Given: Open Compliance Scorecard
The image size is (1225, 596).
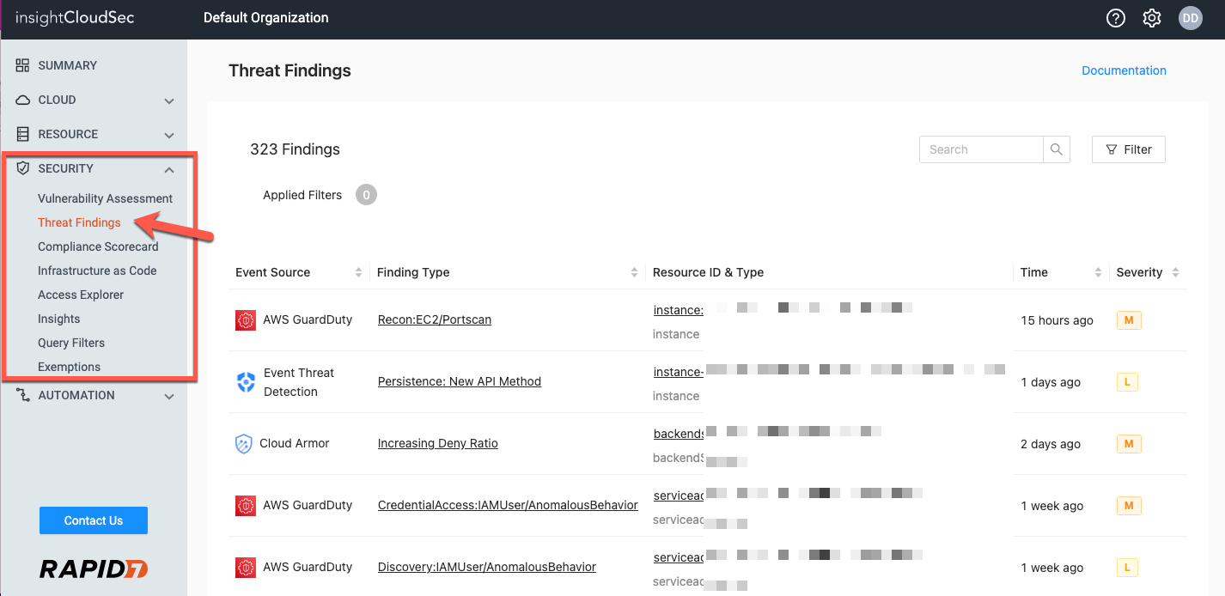Looking at the screenshot, I should tap(98, 246).
